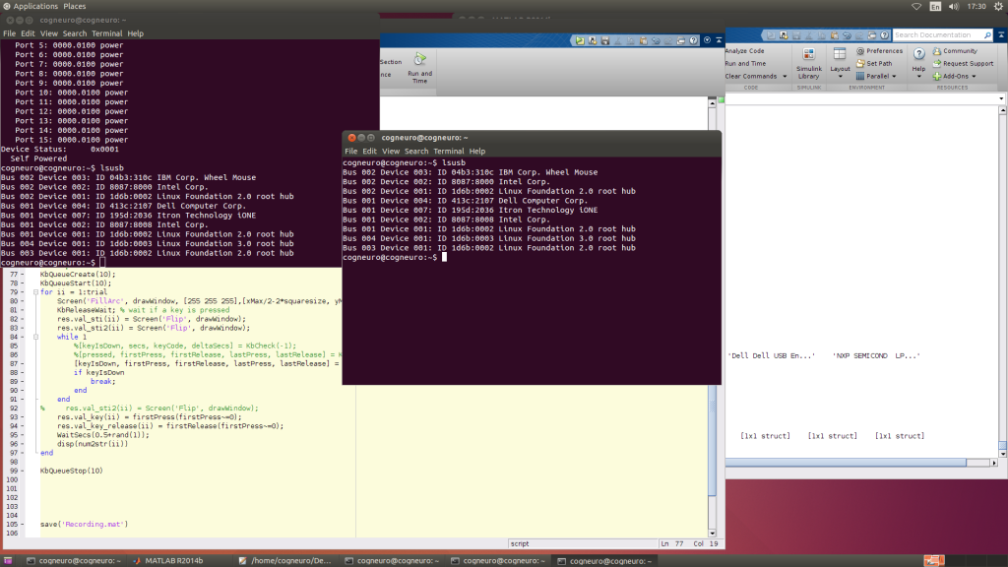Click the 'Col 19' status bar indicator
The image size is (1008, 567).
click(x=705, y=543)
